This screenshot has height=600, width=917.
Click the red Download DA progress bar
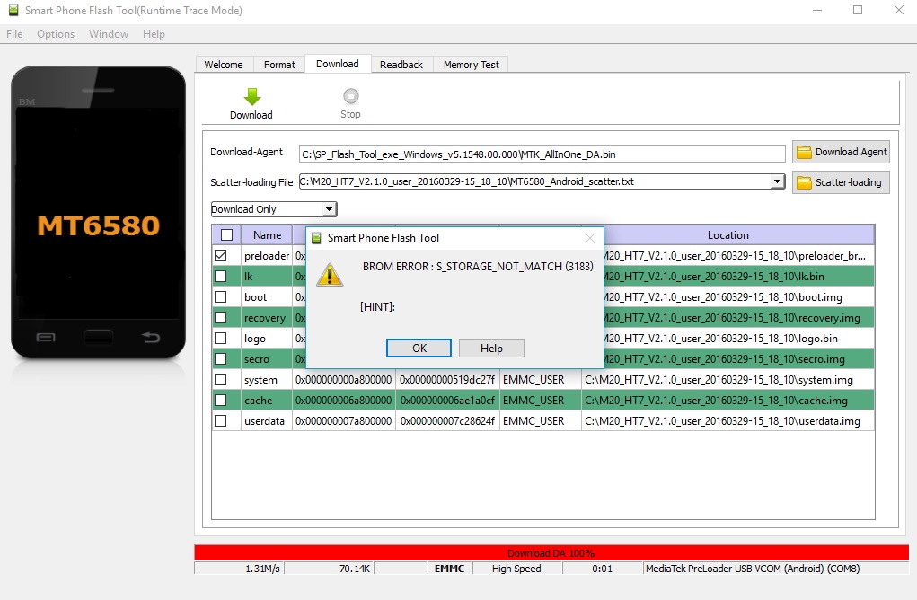[551, 553]
